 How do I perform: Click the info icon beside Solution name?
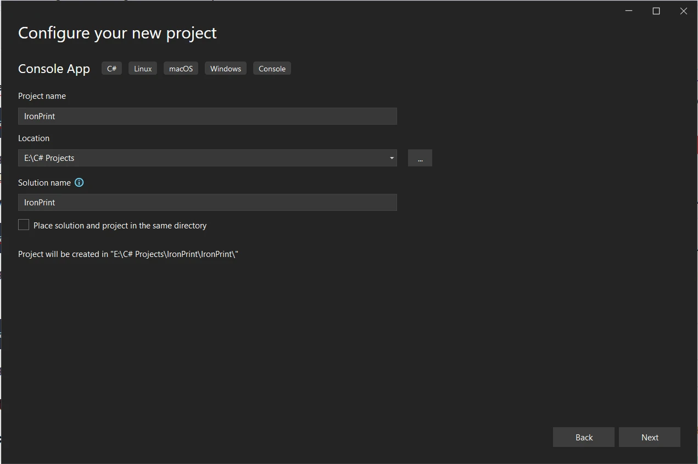pos(79,183)
